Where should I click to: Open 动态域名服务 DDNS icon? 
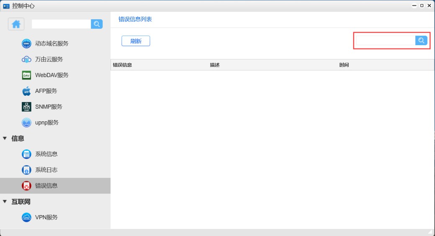pyautogui.click(x=26, y=44)
